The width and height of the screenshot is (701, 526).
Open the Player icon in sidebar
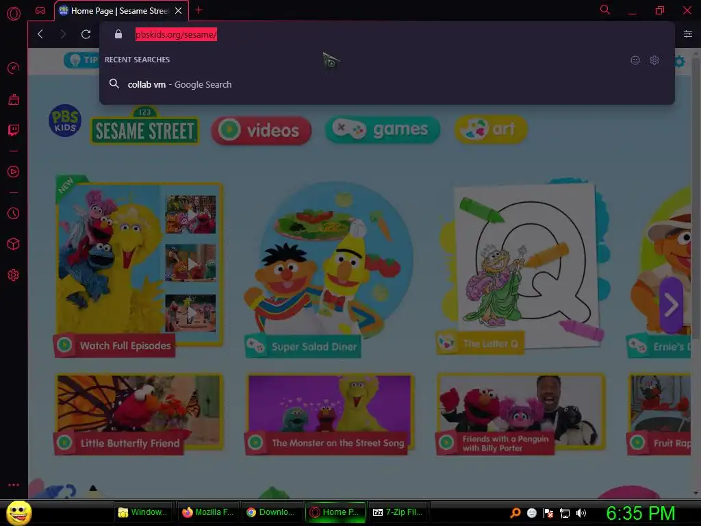(x=14, y=172)
